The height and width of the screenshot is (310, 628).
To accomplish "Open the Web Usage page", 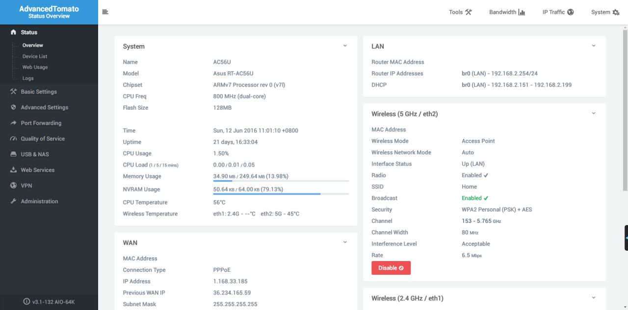I will [x=35, y=67].
